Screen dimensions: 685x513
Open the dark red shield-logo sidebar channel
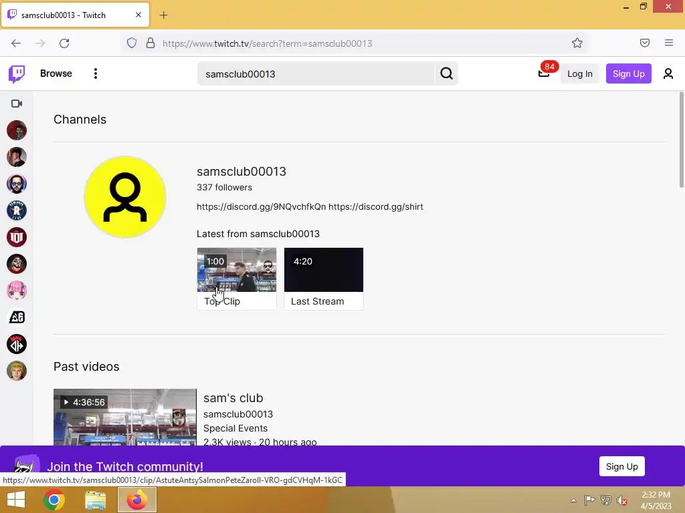click(x=17, y=237)
